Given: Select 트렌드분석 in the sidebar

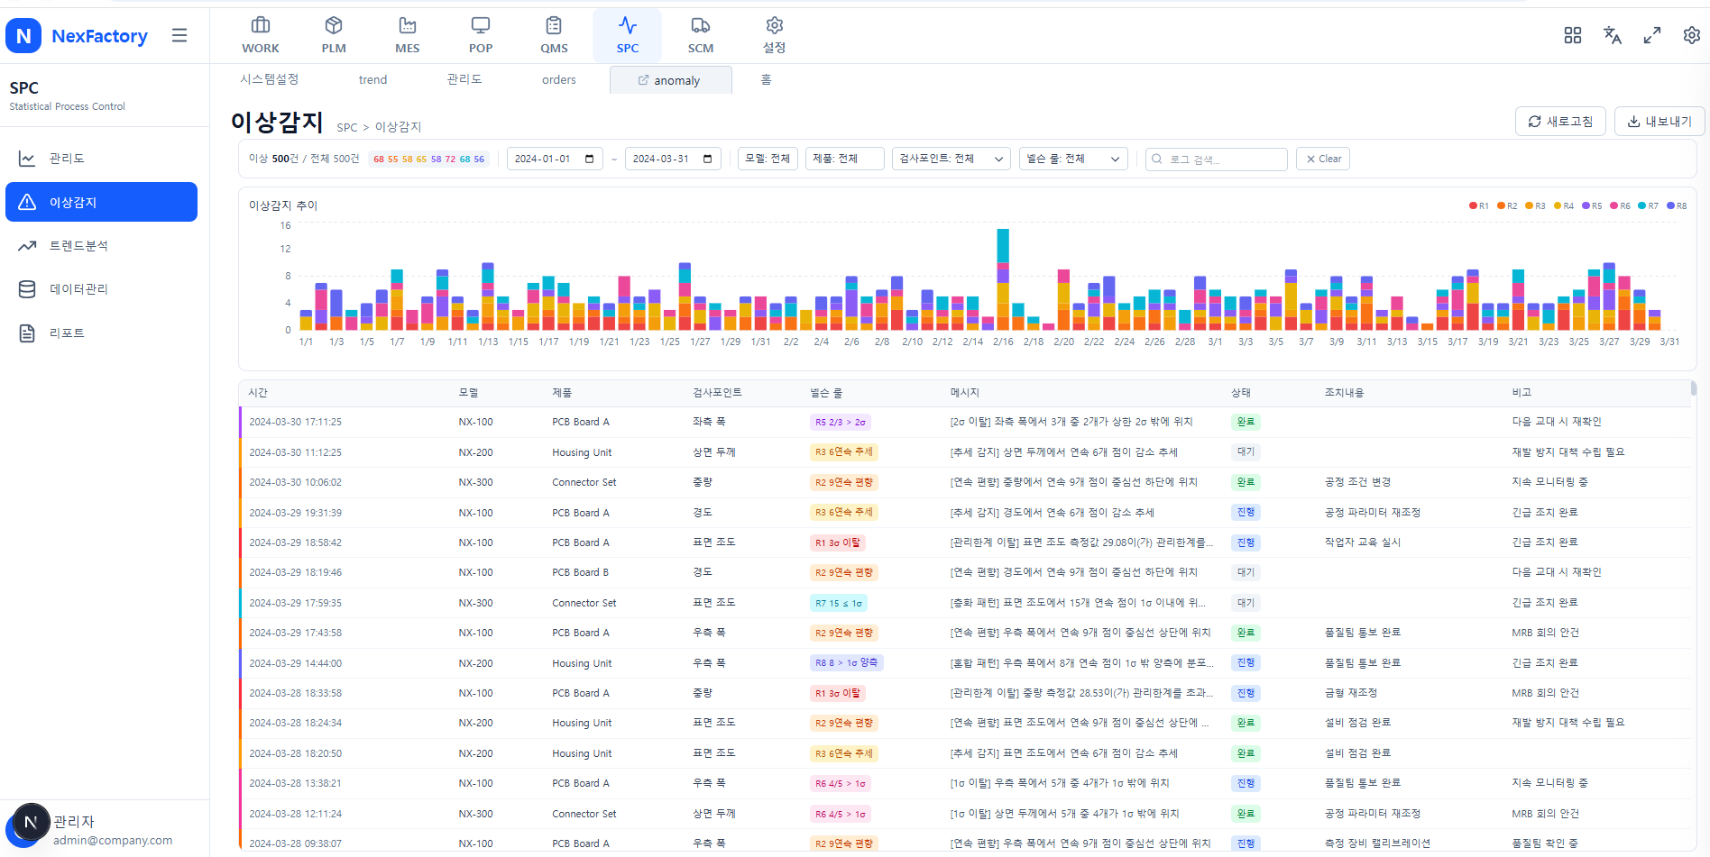Looking at the screenshot, I should click(78, 246).
